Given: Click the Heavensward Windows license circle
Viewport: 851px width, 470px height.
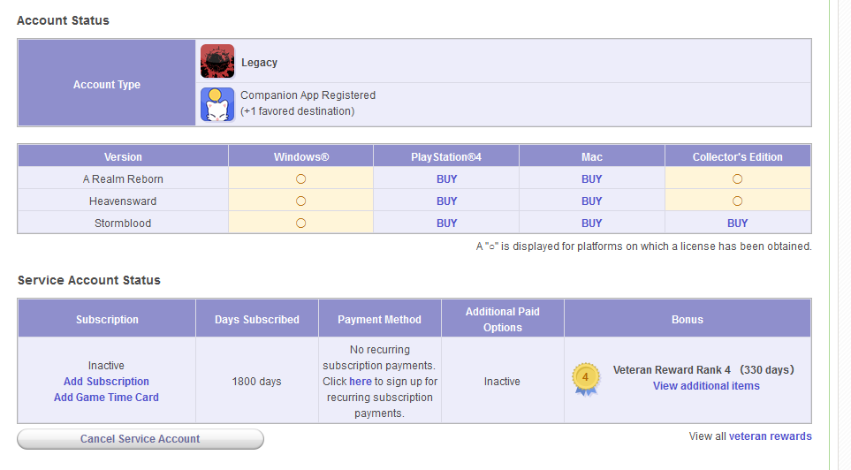Looking at the screenshot, I should pos(300,201).
